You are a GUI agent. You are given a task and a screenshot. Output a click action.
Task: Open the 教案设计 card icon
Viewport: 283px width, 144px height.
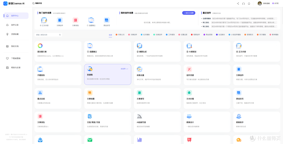(189, 116)
